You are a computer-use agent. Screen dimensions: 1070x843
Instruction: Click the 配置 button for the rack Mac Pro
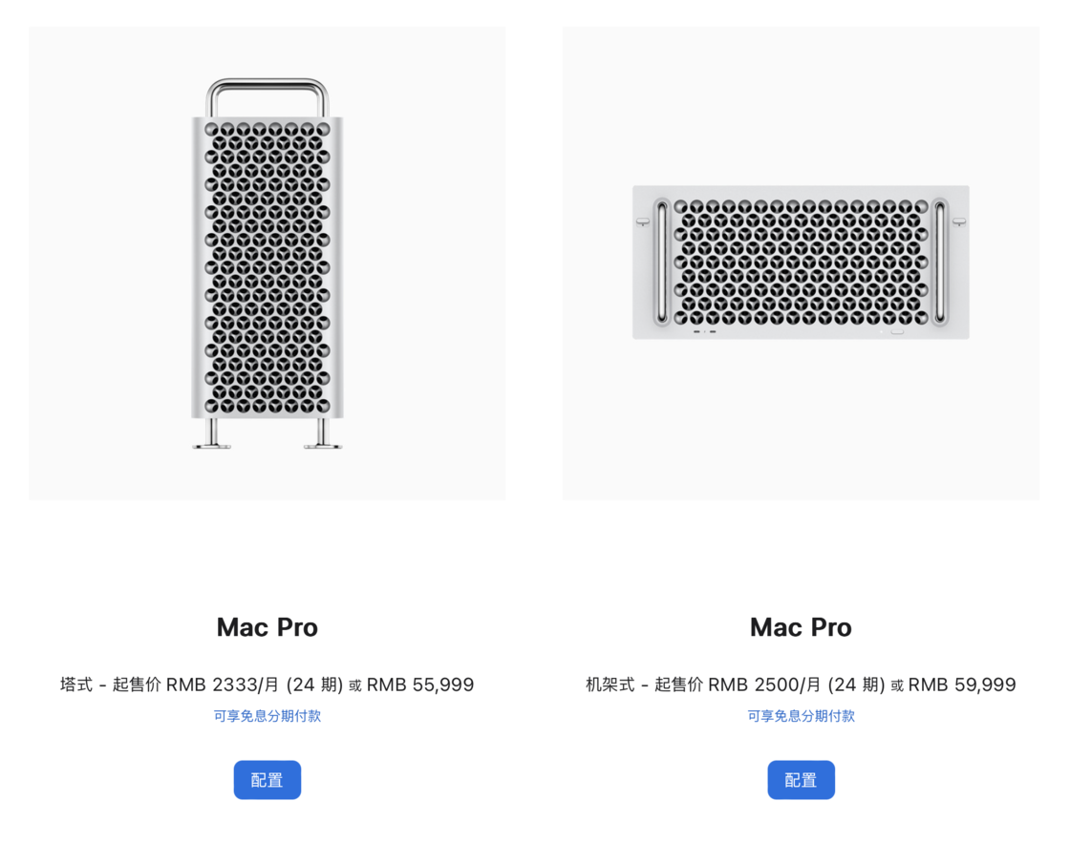[801, 779]
